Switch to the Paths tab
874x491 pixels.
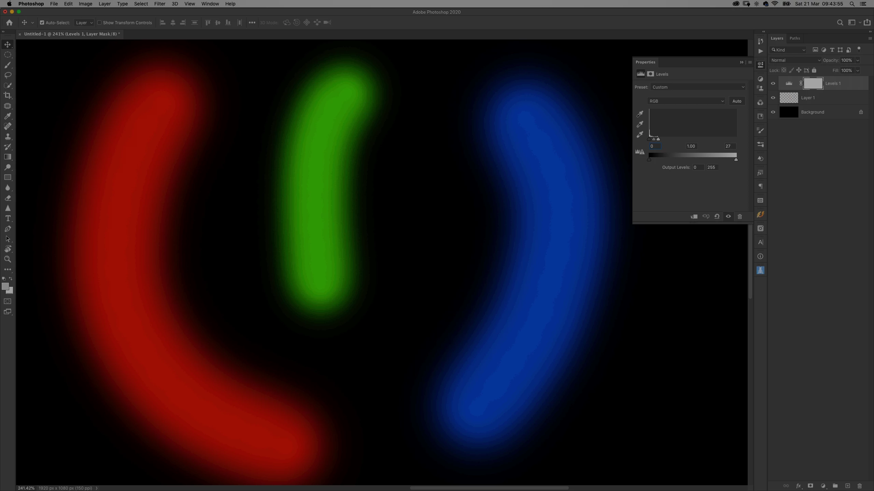click(794, 38)
